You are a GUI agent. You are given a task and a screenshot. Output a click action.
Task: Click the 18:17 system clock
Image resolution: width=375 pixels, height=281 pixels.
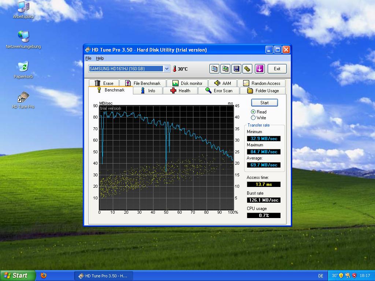pyautogui.click(x=365, y=276)
